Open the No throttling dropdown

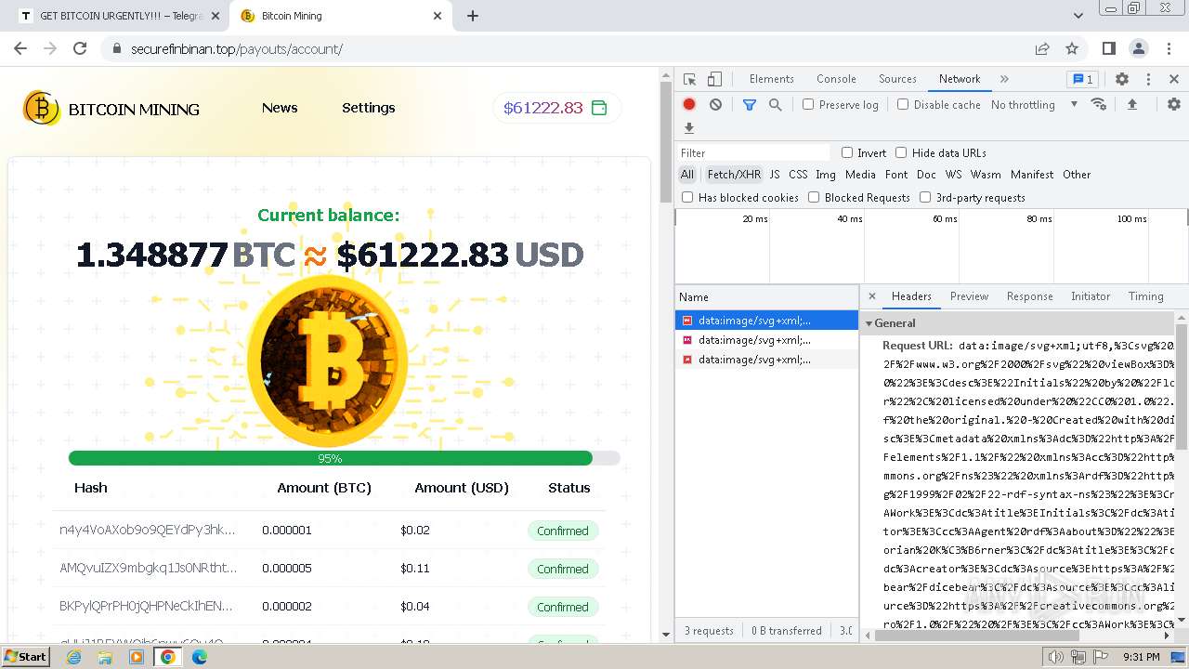(1034, 105)
